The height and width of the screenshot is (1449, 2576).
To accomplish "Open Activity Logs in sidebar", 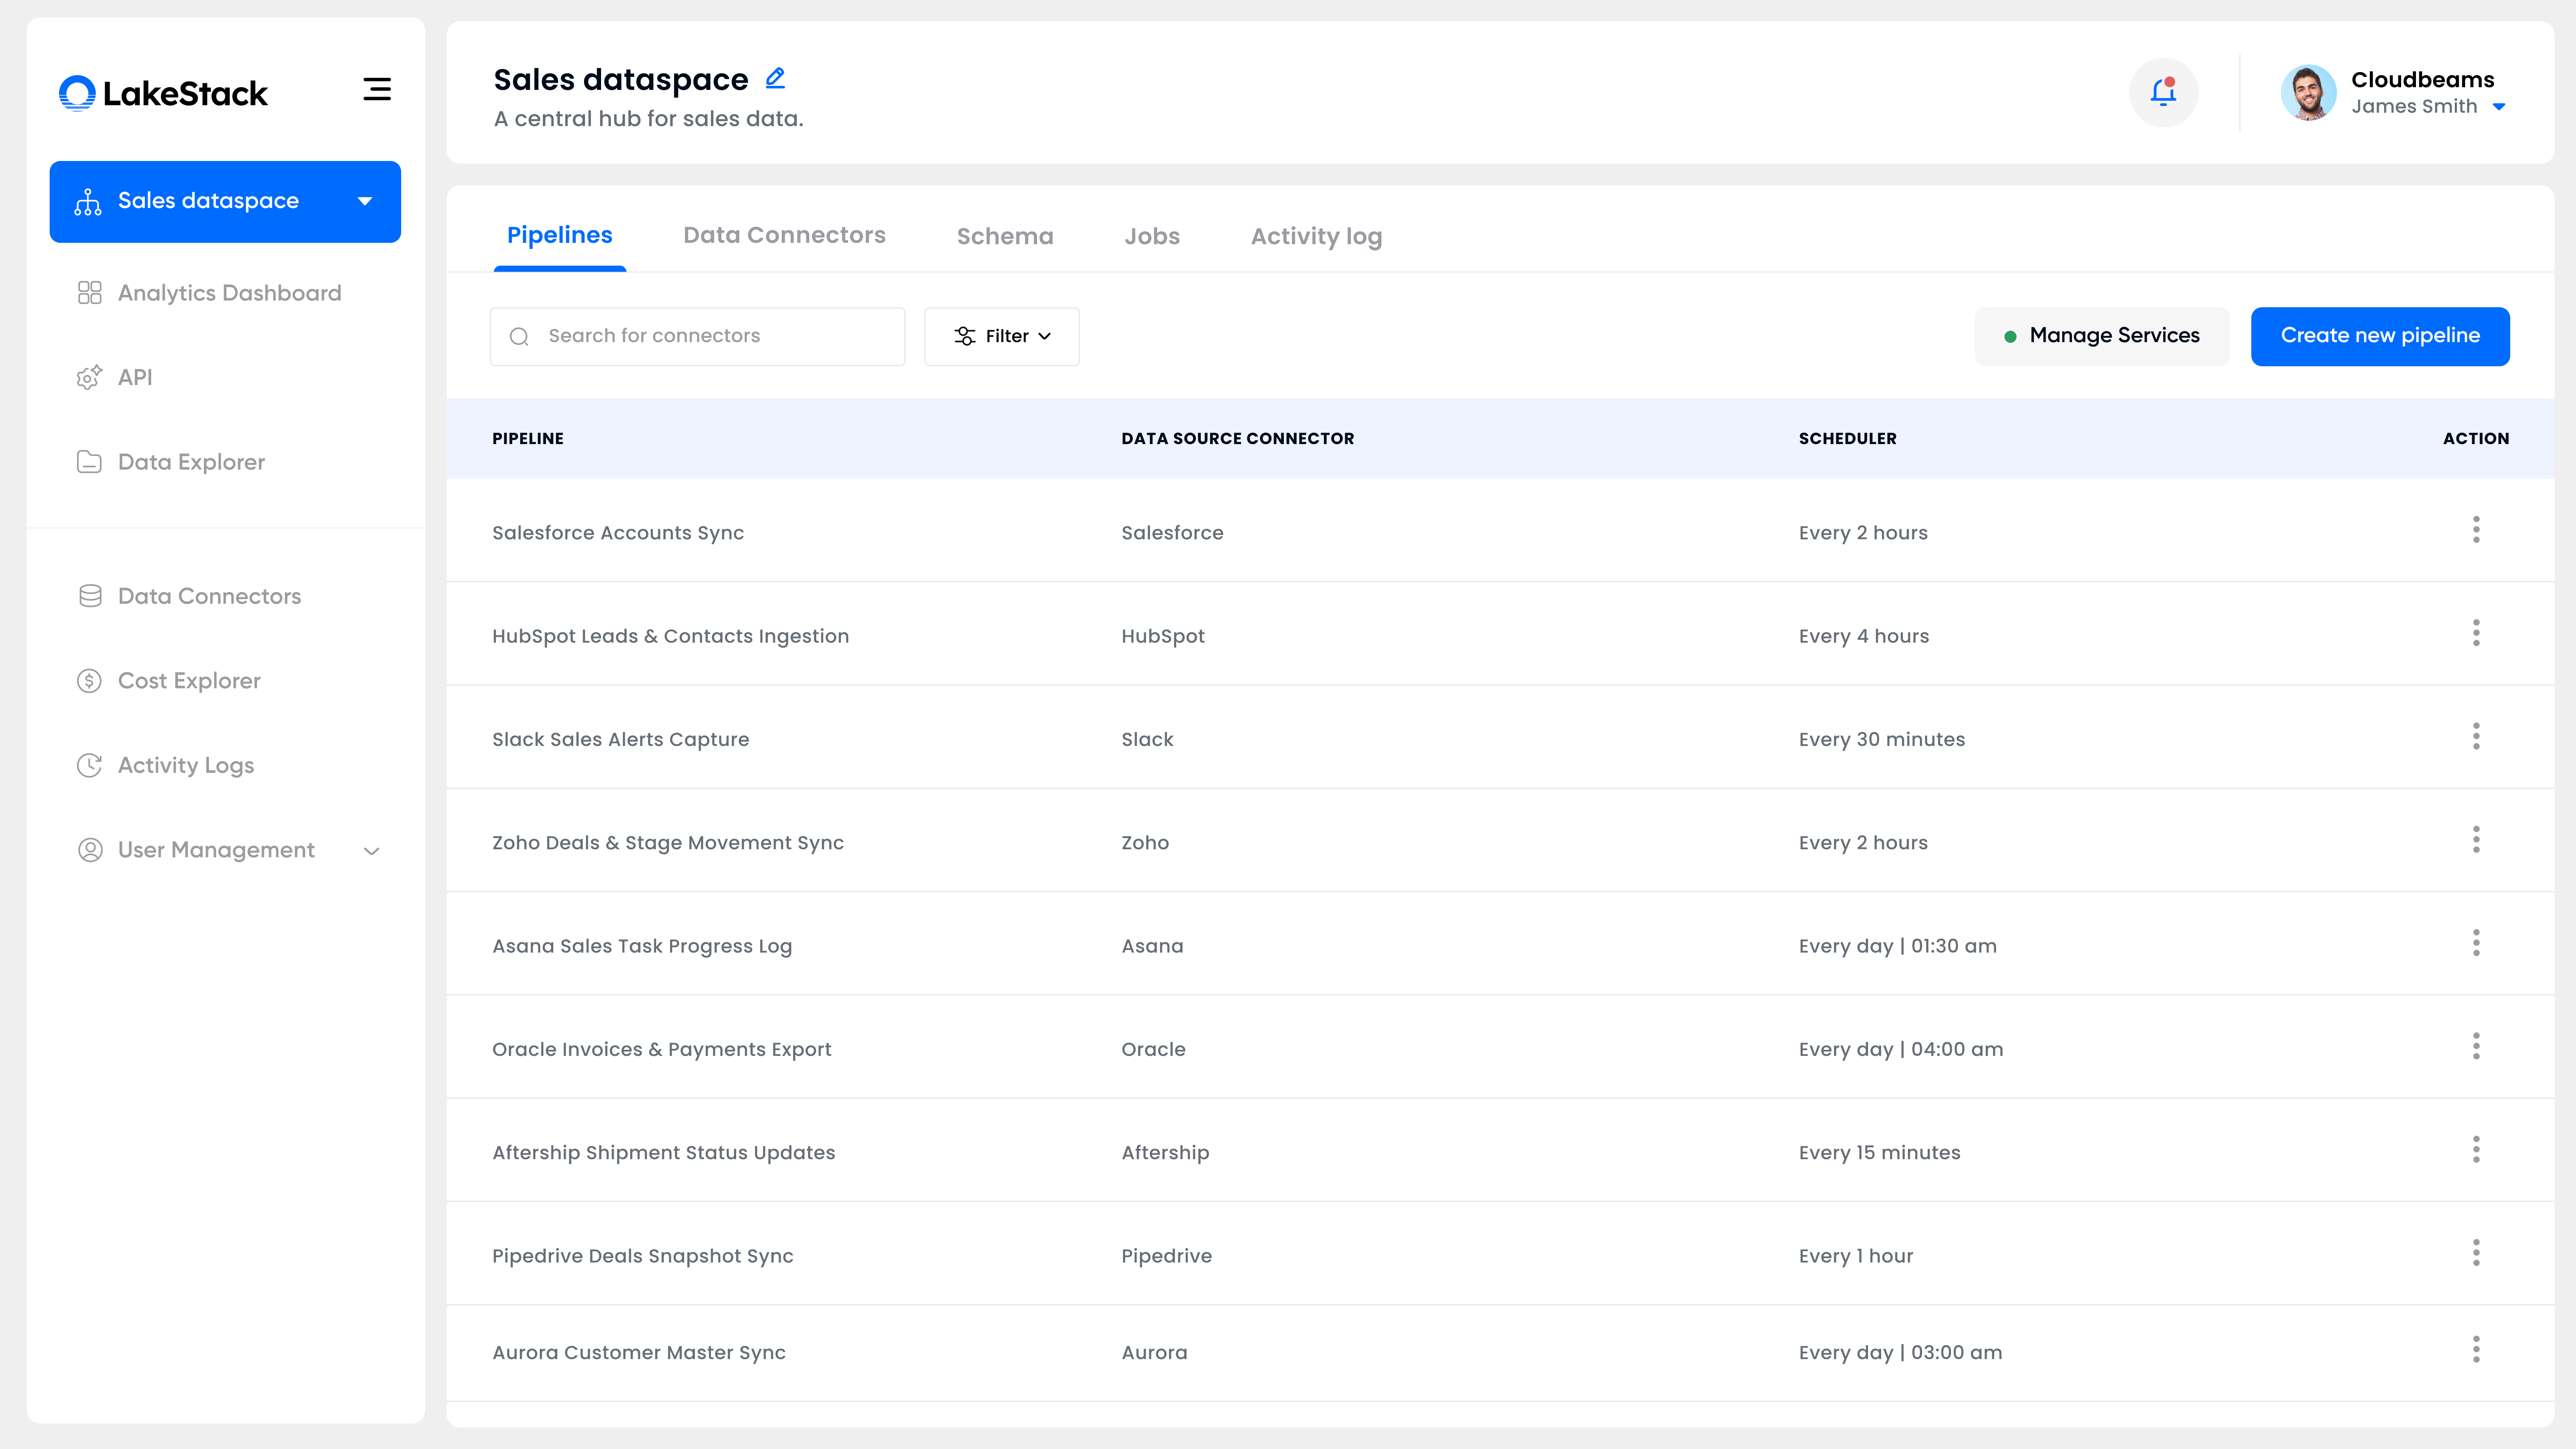I will [186, 765].
